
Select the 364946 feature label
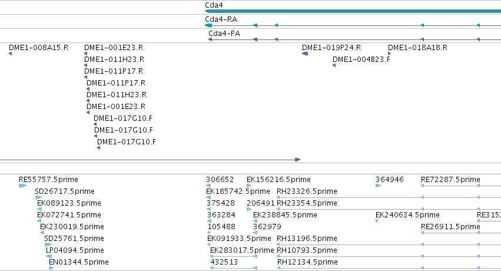click(390, 180)
